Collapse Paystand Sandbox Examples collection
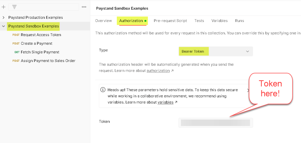 [x=4, y=26]
